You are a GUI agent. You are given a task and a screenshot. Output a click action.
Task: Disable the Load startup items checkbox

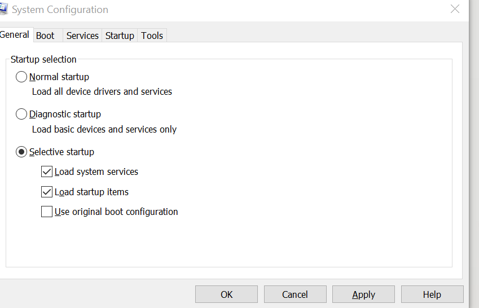(x=47, y=192)
